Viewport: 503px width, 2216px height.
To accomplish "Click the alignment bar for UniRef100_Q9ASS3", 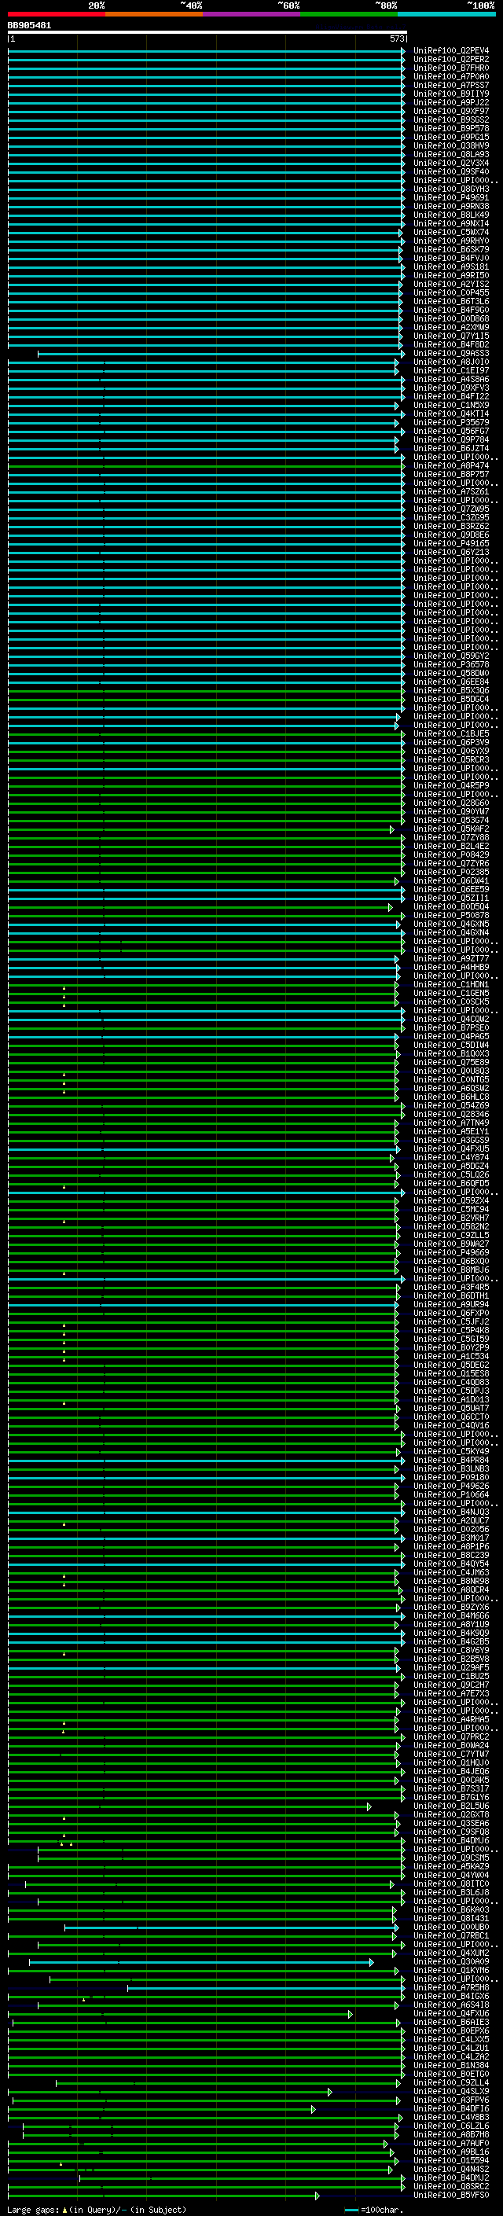I will coord(221,354).
